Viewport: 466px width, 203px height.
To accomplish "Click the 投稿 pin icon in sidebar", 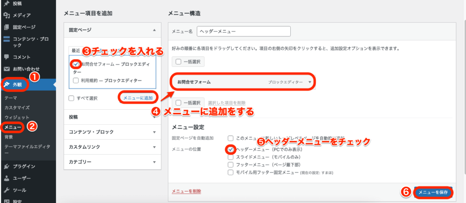I will click(6, 4).
